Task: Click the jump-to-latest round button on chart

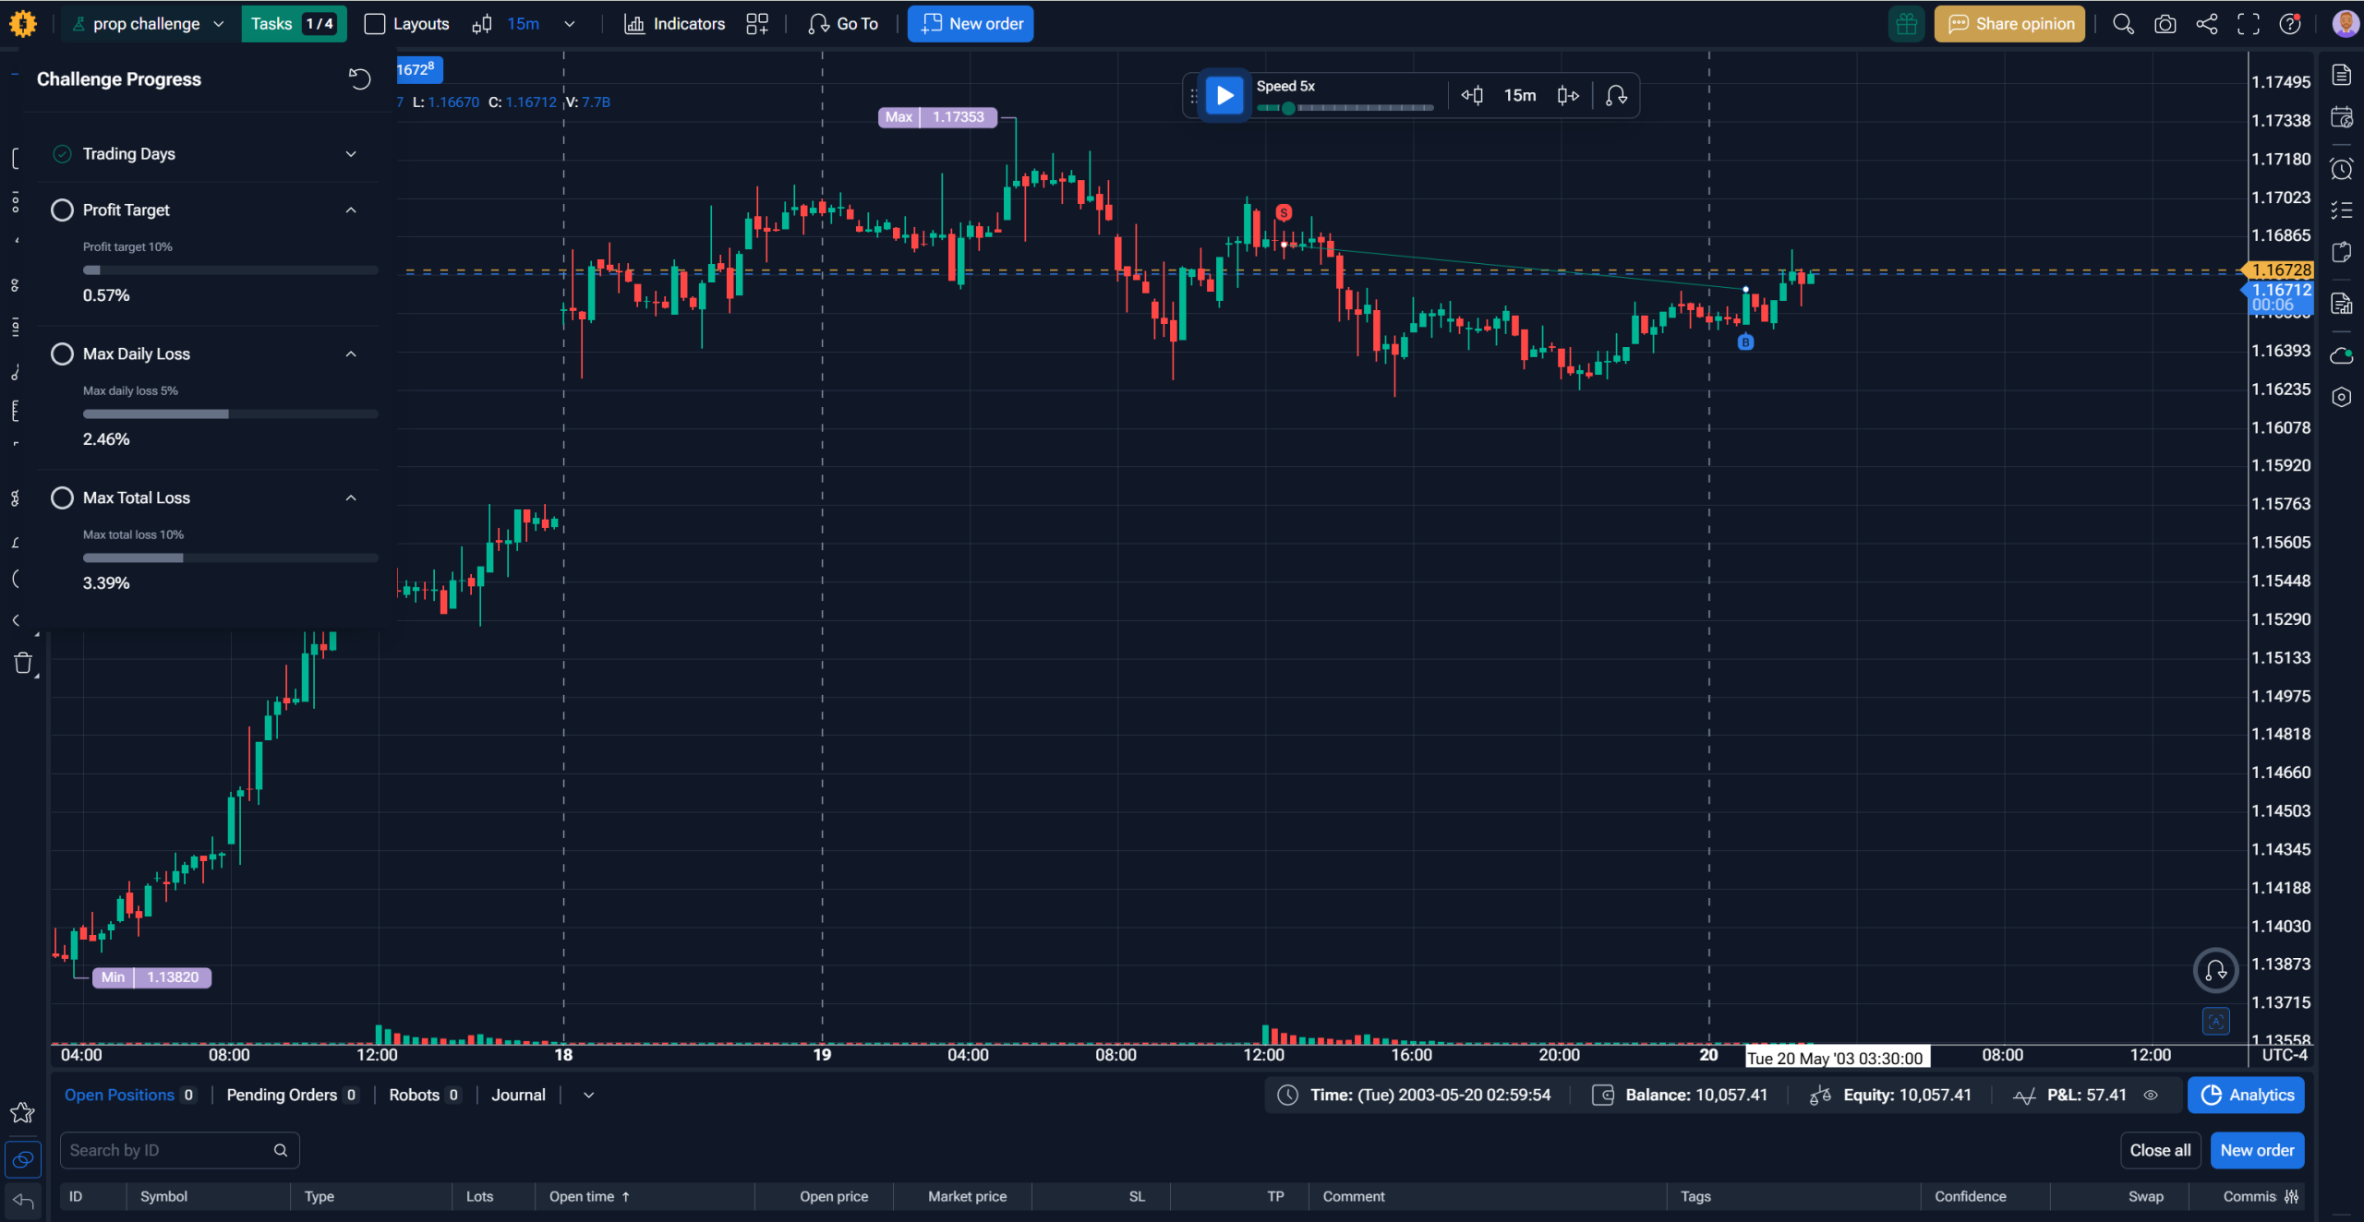Action: (x=2216, y=970)
